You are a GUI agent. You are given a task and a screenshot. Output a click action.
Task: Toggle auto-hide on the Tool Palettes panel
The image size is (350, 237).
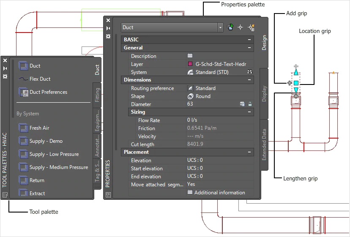coord(5,68)
